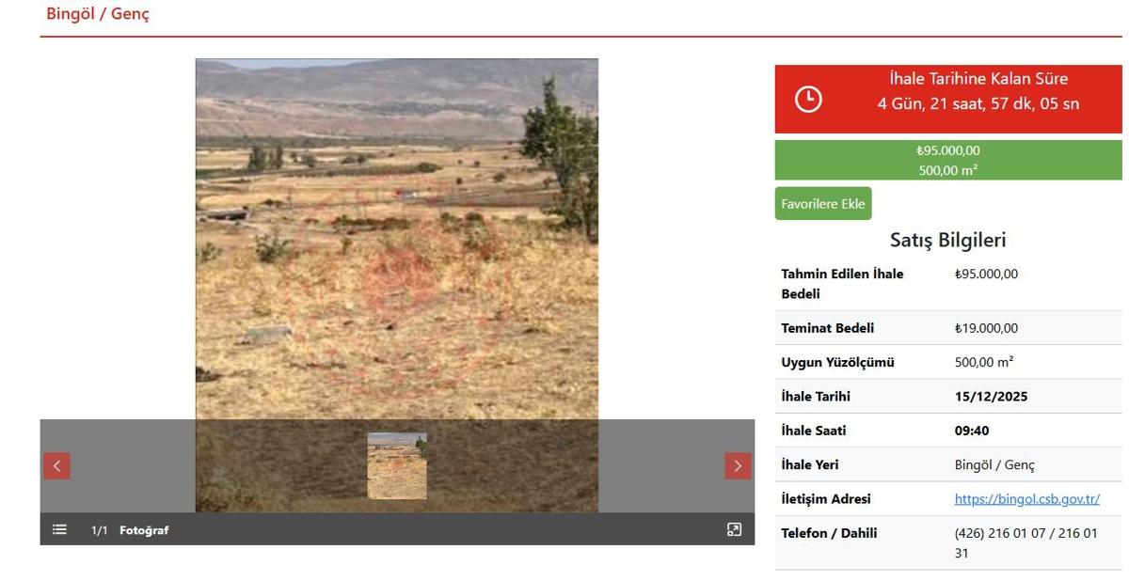This screenshot has height=581, width=1129.
Task: Click the green price and area banner
Action: coord(948,160)
